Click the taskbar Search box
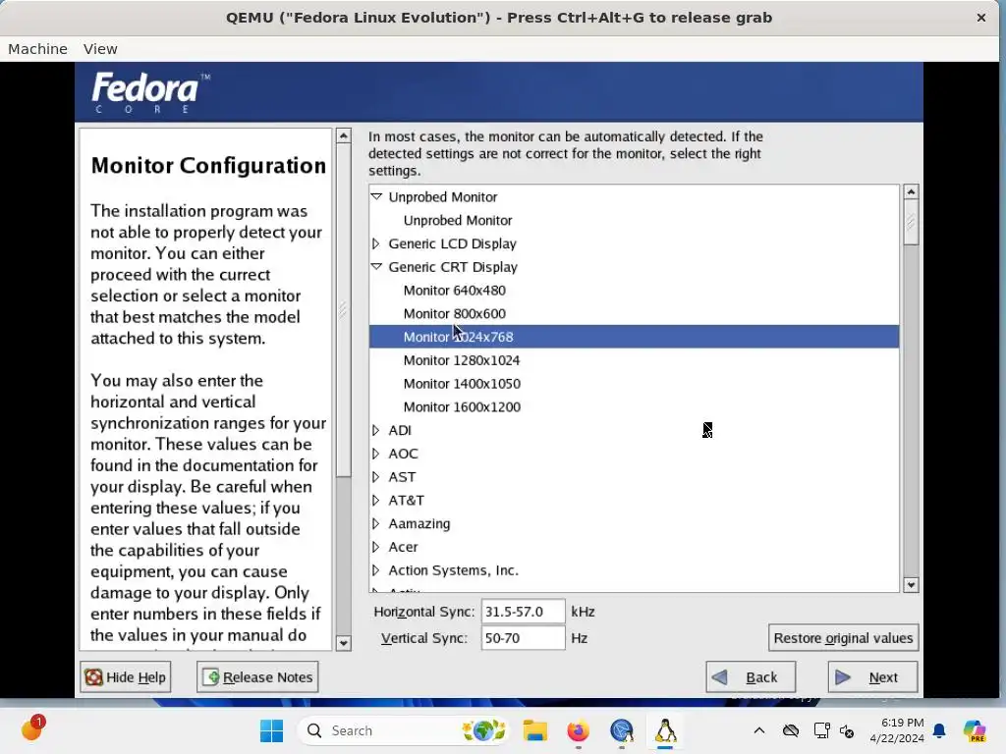The height and width of the screenshot is (754, 1006). pos(406,730)
